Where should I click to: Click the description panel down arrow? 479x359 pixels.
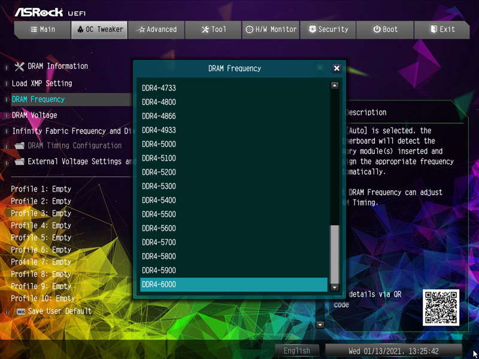click(x=320, y=324)
